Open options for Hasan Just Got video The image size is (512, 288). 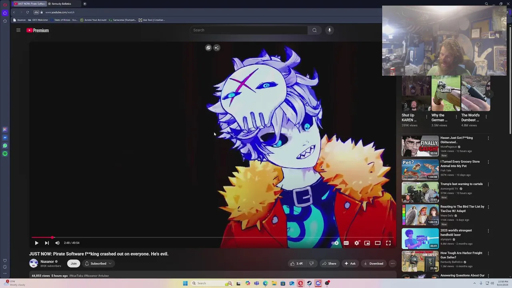[488, 138]
